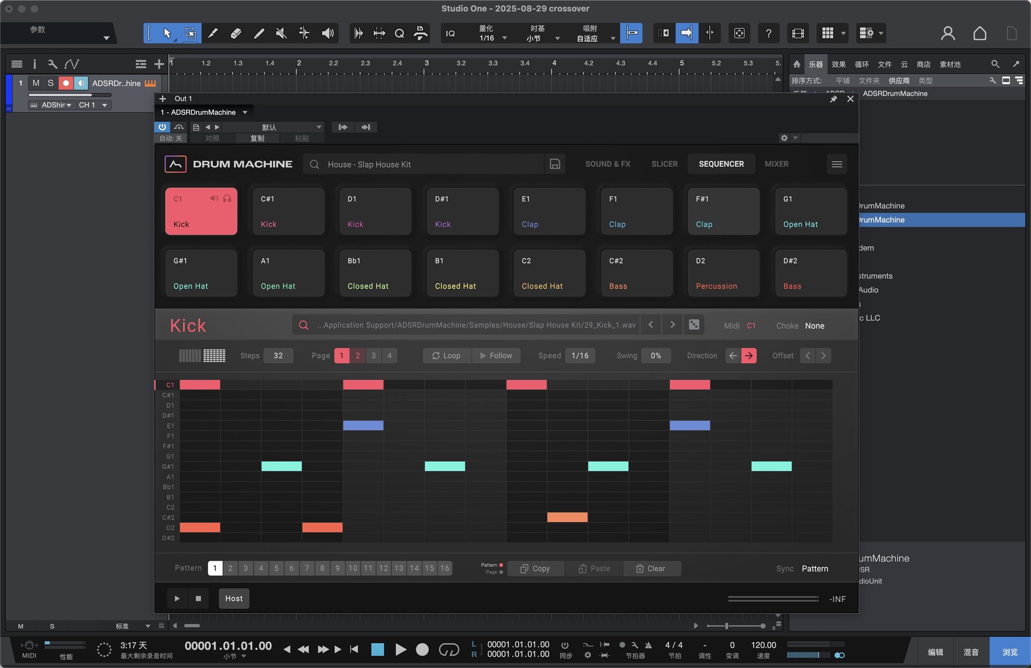Open snap 自适应 dropdown

[595, 38]
